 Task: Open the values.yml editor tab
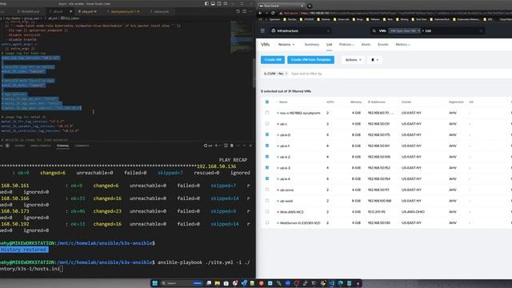(x=160, y=11)
